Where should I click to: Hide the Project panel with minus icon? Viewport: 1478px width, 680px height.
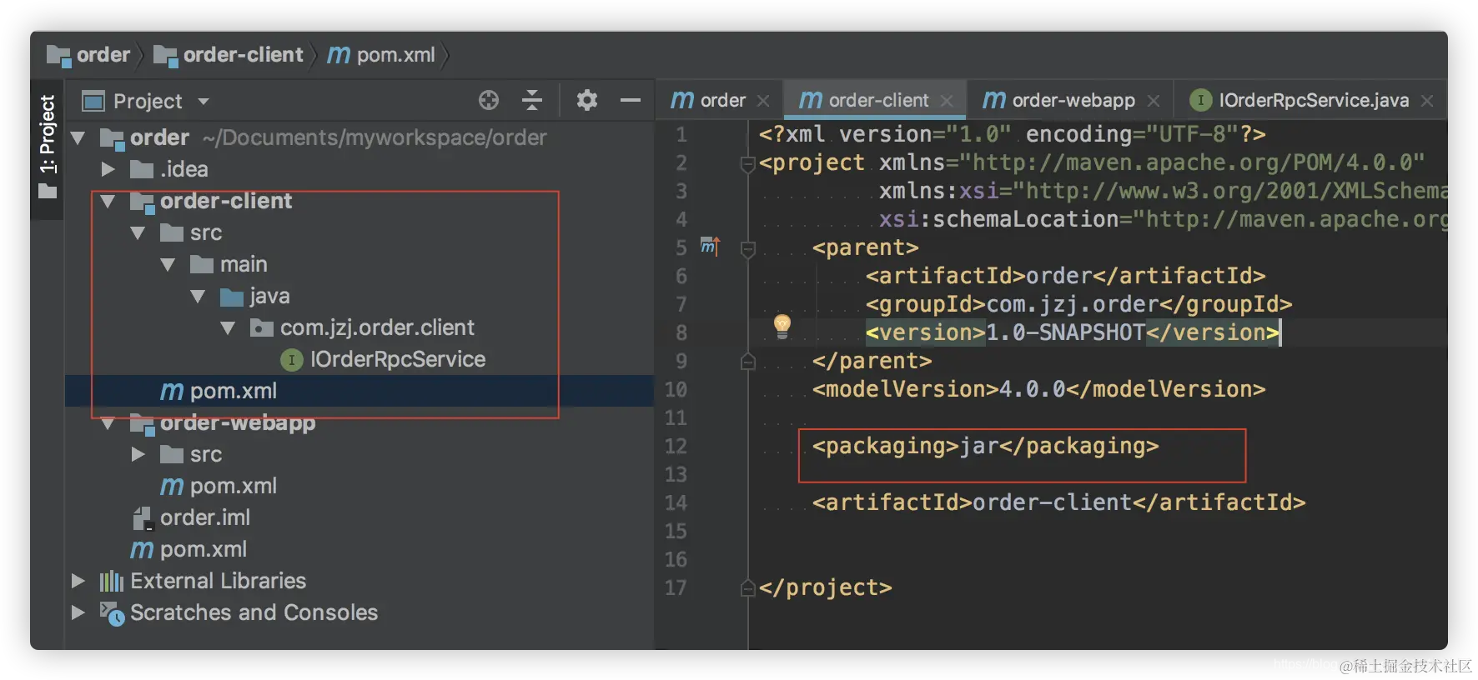[631, 101]
